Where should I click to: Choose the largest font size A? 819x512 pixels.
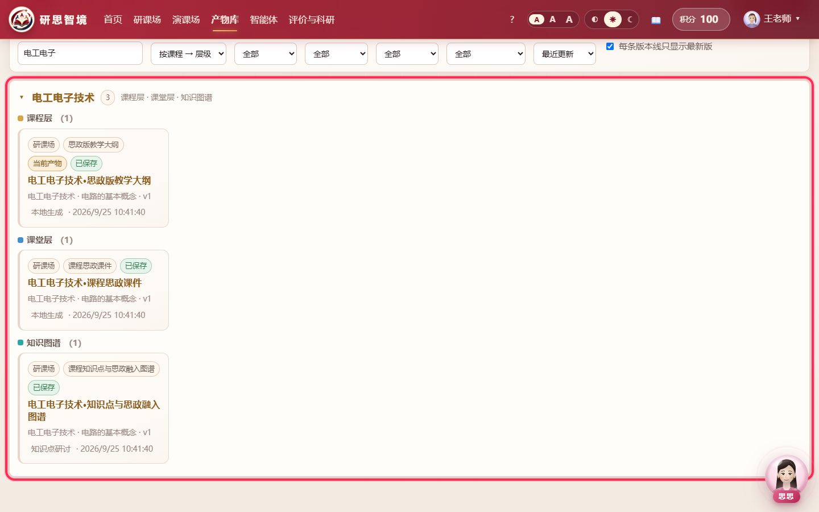[x=569, y=19]
